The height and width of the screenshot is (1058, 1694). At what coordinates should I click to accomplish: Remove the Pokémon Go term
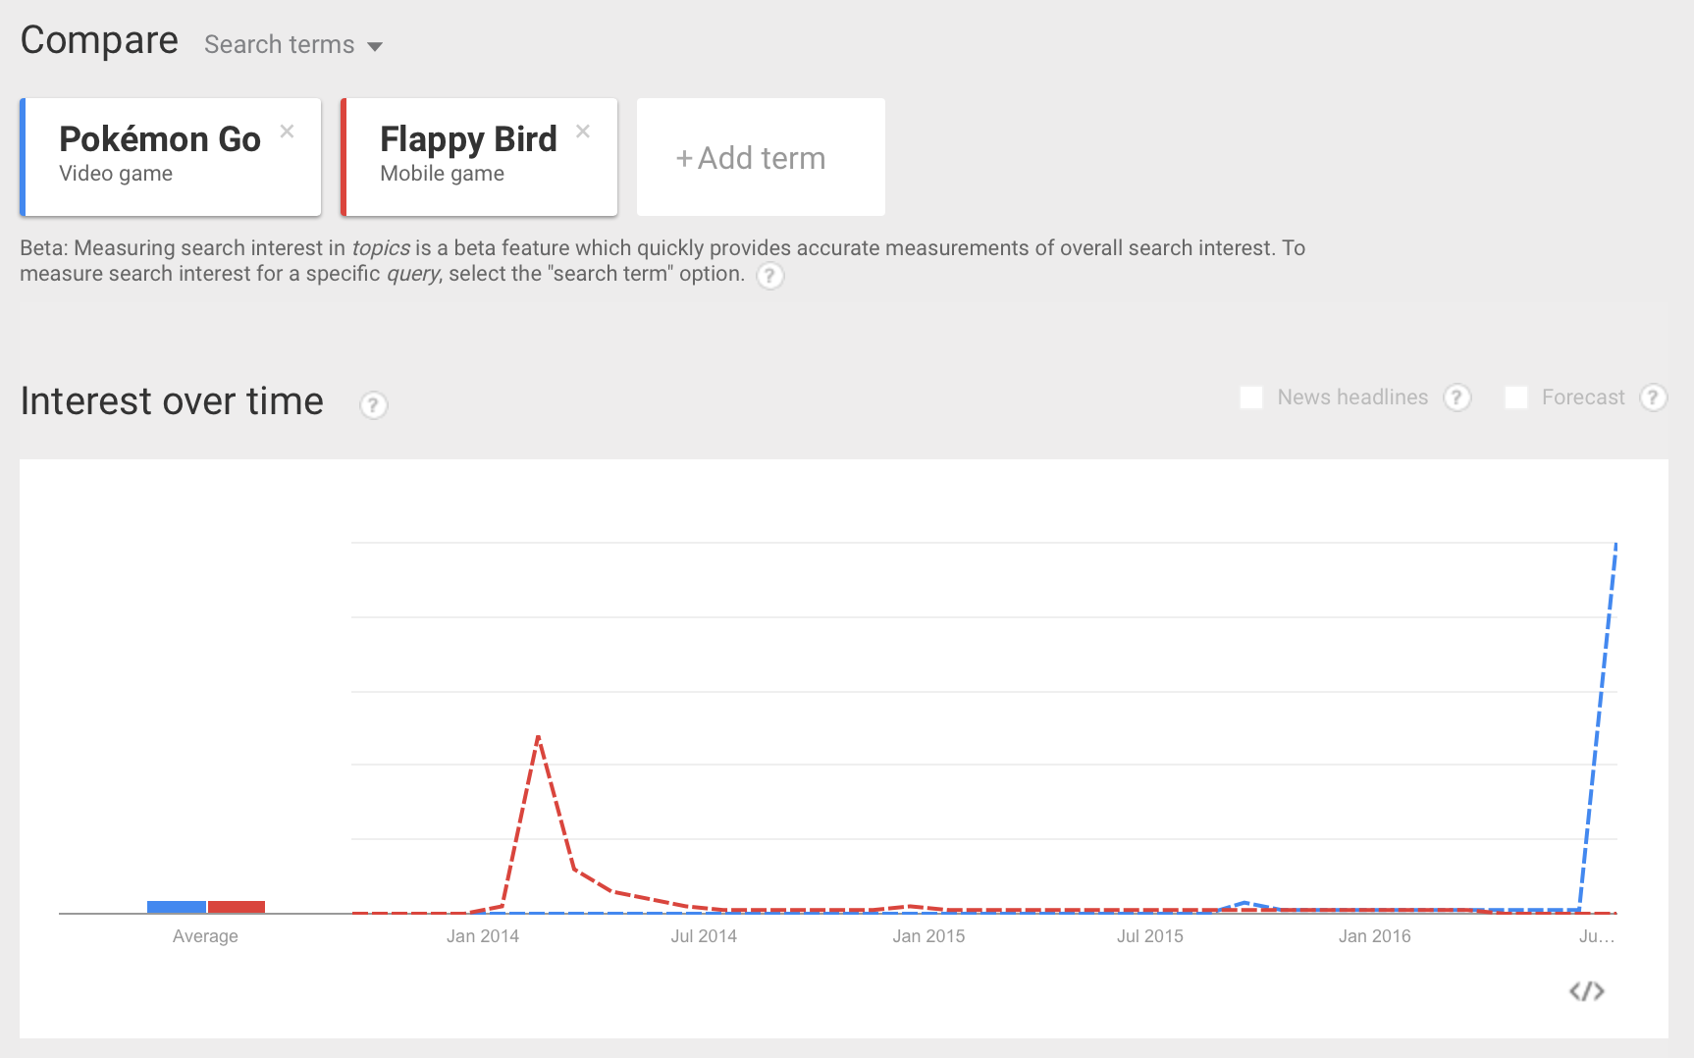click(288, 132)
